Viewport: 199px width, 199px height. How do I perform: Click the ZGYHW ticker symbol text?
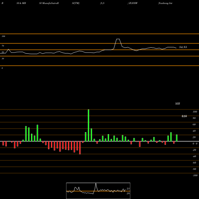point(133,3)
